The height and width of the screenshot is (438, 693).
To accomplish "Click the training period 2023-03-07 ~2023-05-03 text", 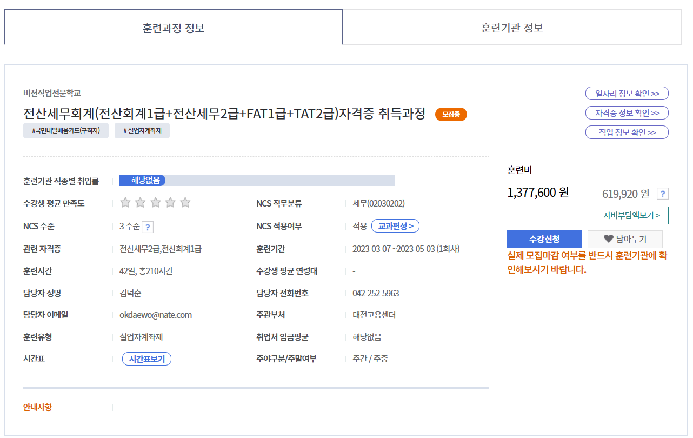I will coord(406,249).
